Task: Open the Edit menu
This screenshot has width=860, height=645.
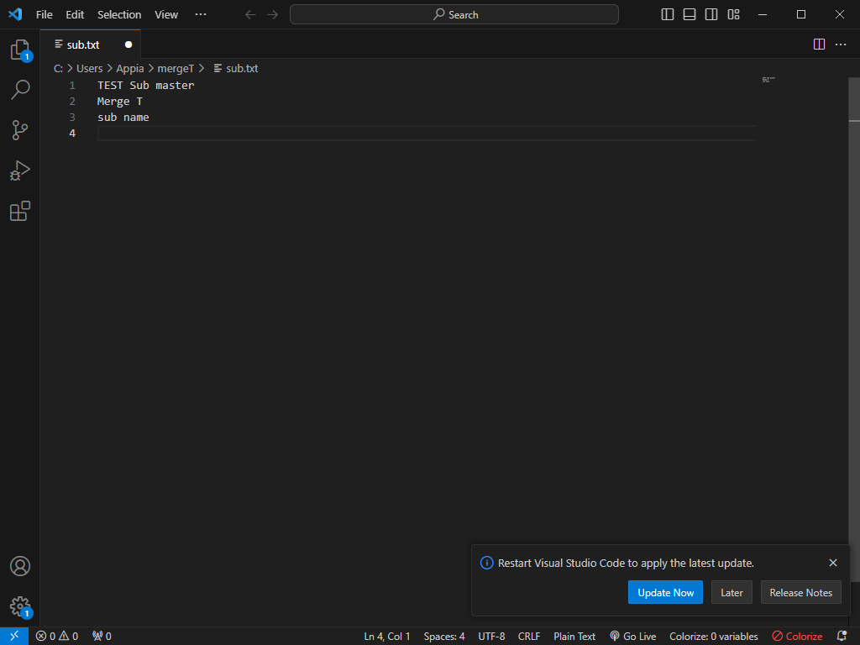Action: pos(75,15)
